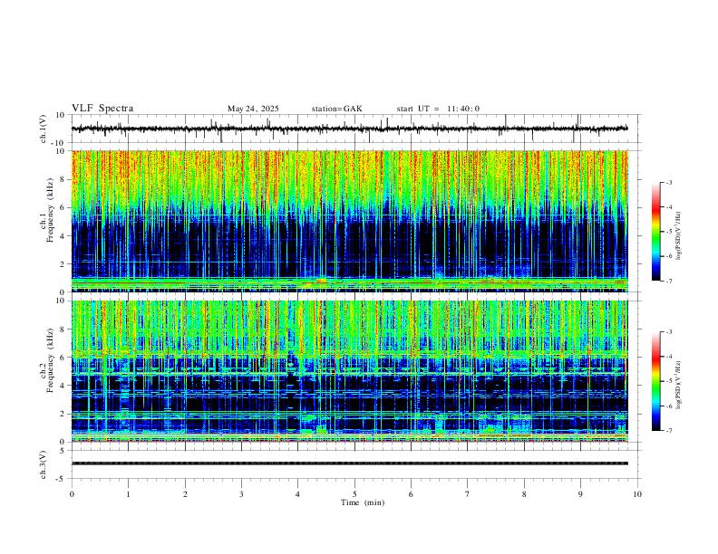Click the "-7" tick on ch.2 colorbar

coord(669,430)
